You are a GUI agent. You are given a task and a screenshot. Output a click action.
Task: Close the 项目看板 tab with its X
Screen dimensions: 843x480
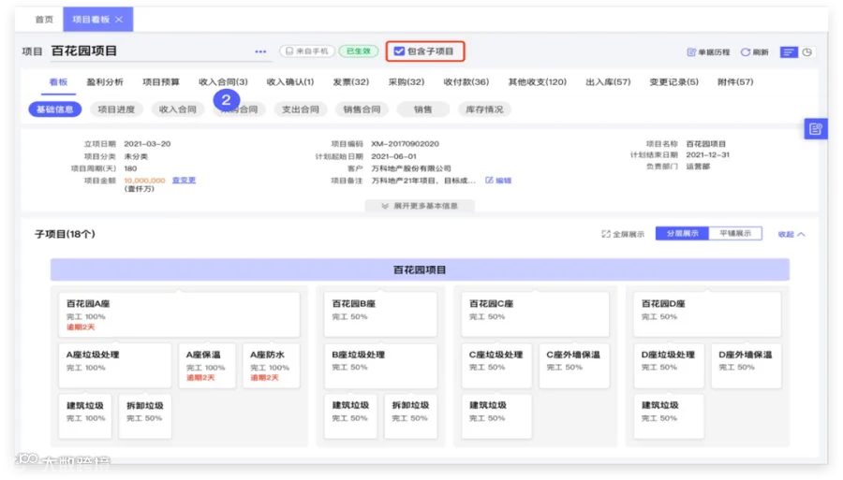point(119,20)
